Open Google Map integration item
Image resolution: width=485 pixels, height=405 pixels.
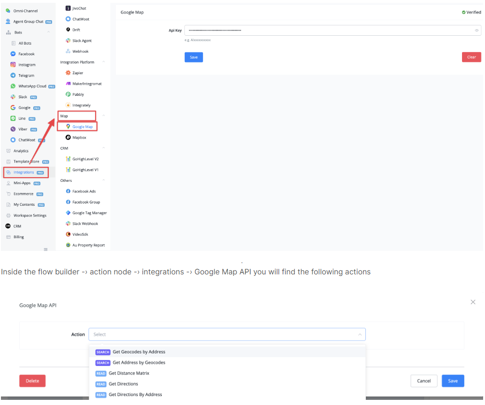[x=79, y=127]
